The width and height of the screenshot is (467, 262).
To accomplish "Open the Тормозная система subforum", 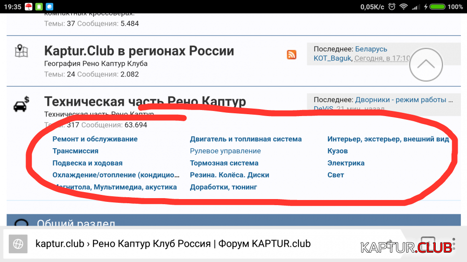I will [x=224, y=163].
